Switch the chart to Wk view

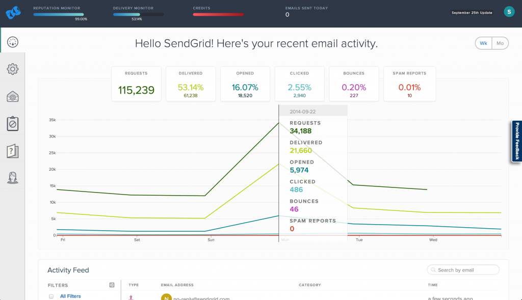tap(483, 43)
